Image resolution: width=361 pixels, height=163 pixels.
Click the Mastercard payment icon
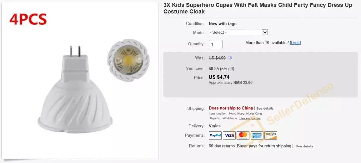coord(243,135)
